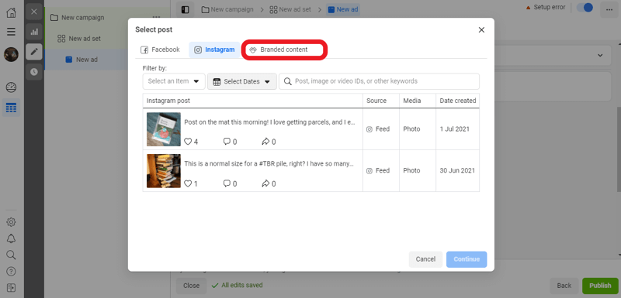Open the notifications bell icon

click(x=11, y=238)
